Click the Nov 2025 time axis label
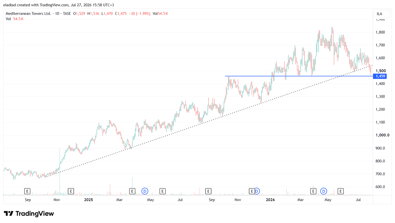395x223 pixels. click(x=238, y=200)
